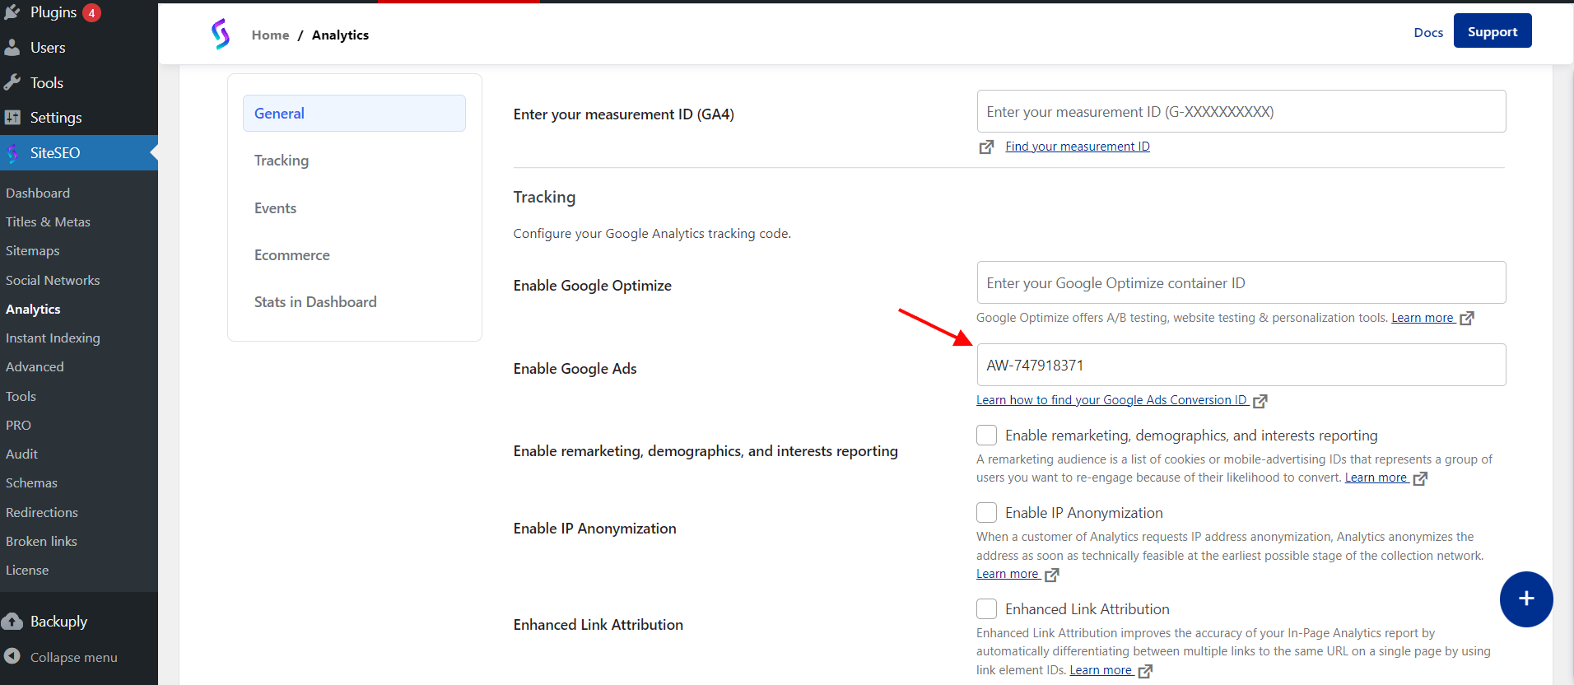This screenshot has height=685, width=1574.
Task: Click Learn more under remarketing description
Action: pyautogui.click(x=1376, y=478)
